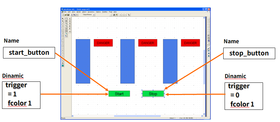The image size is (280, 122).
Task: Open the Help menu
Action: (115, 12)
